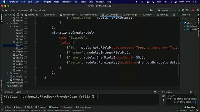Viewport: 200px width, 112px height.
Task: Open Favorites side tool window stripe
Action: click(x=2, y=99)
